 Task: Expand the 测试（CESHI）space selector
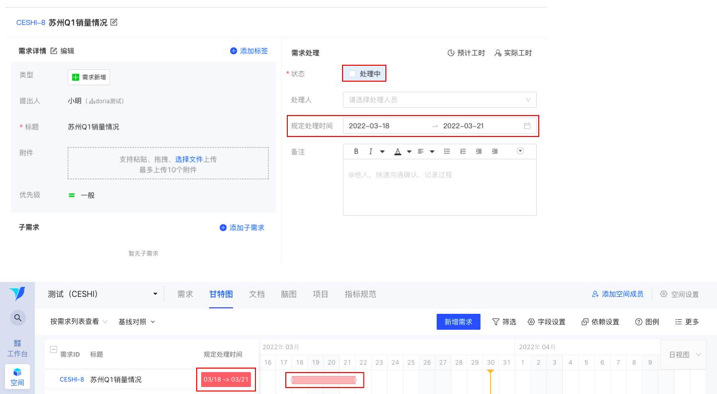click(103, 294)
